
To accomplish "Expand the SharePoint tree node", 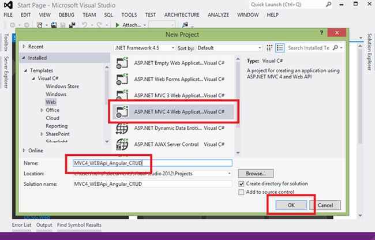I will (x=42, y=134).
